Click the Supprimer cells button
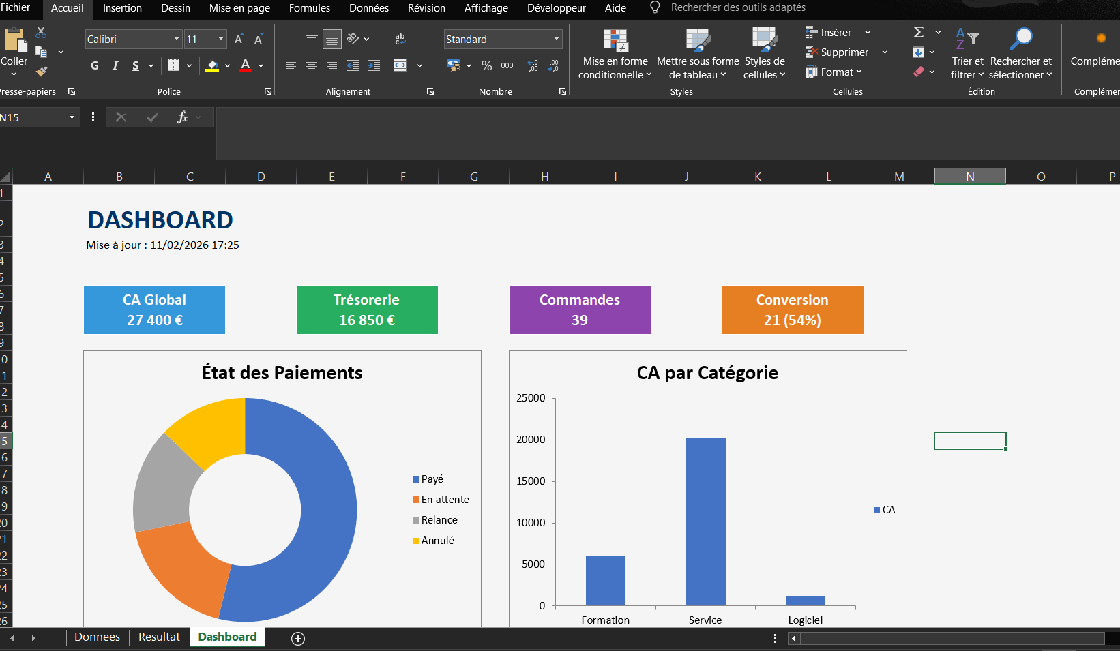1120x651 pixels. tap(844, 52)
